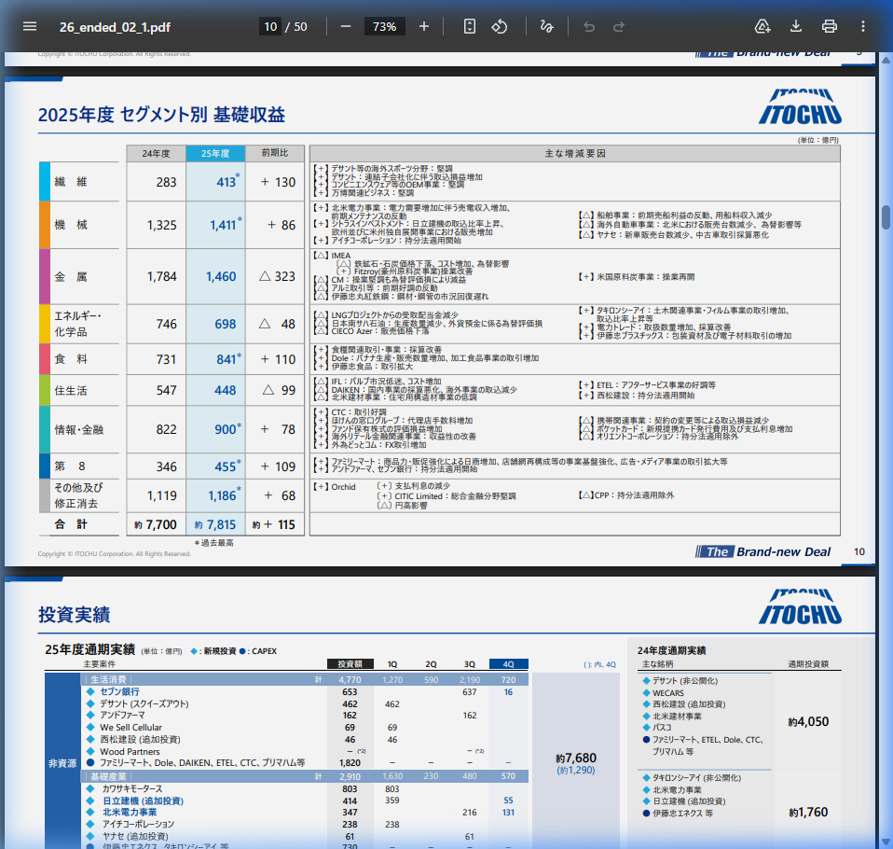The image size is (893, 849).
Task: Click the 合計 total row label
Action: [x=71, y=524]
